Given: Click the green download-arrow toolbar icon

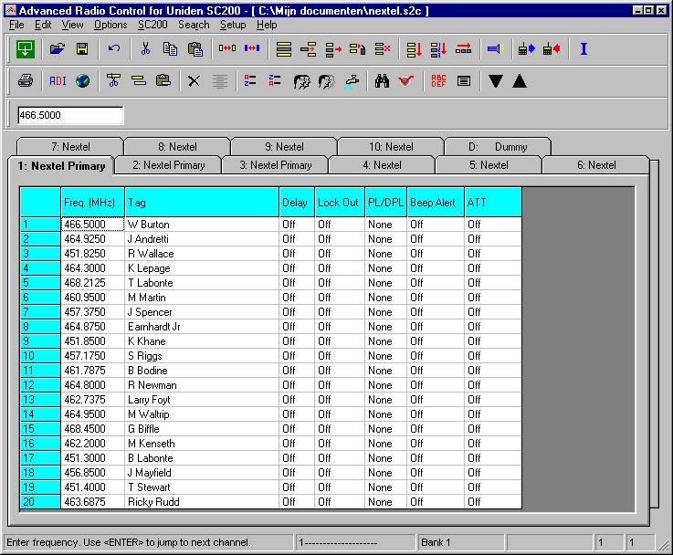Looking at the screenshot, I should (x=26, y=49).
